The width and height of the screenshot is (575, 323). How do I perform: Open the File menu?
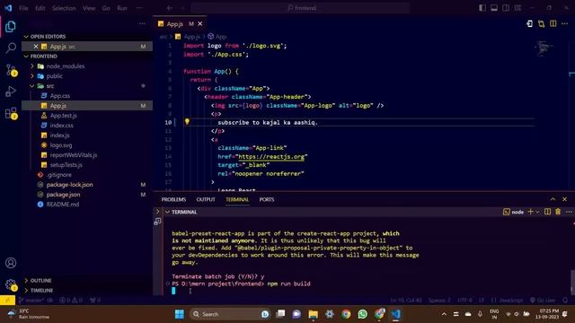(x=23, y=8)
